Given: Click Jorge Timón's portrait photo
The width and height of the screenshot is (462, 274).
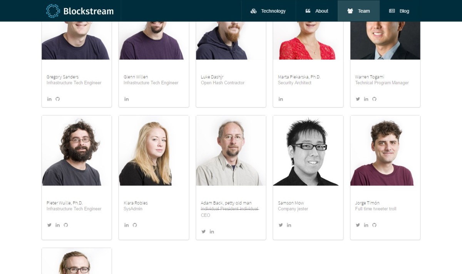Looking at the screenshot, I should click(385, 151).
